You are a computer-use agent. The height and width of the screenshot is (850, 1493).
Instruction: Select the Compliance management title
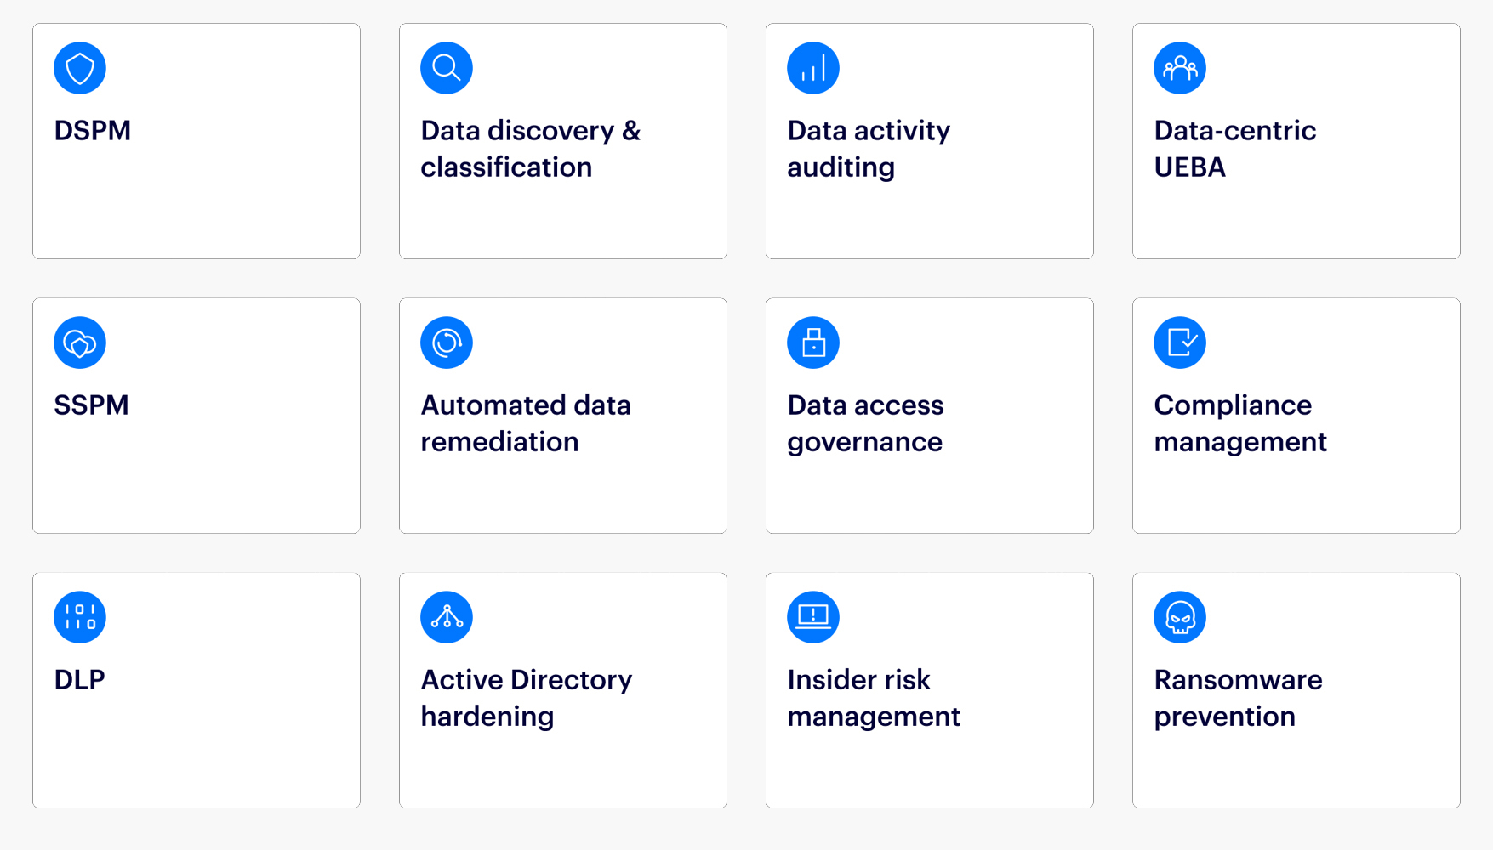click(x=1239, y=423)
